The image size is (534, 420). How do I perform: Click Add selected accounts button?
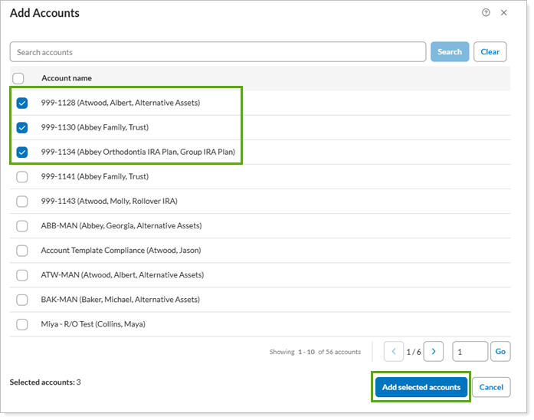(421, 387)
